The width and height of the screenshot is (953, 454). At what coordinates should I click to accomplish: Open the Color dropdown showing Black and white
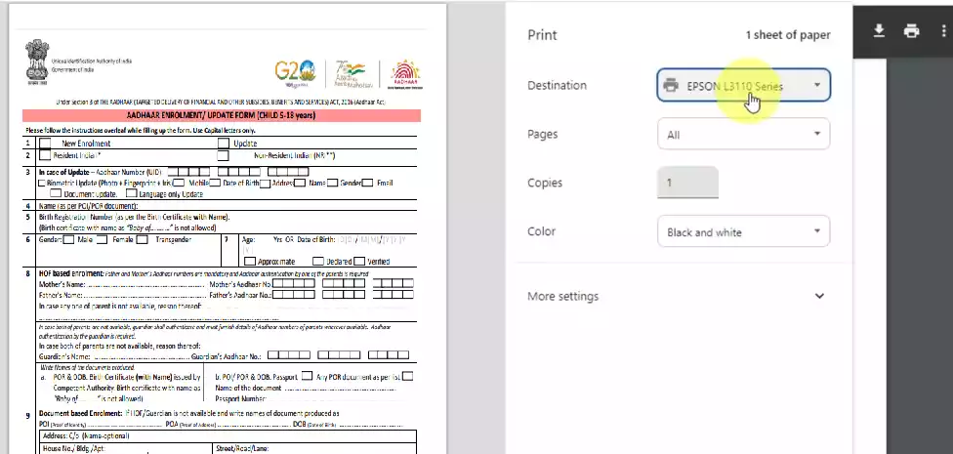[x=743, y=232]
